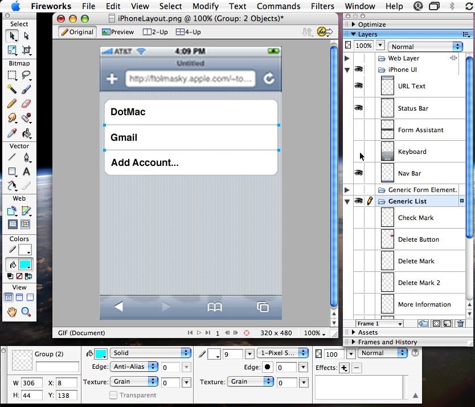Hide the Nav Bar layer
The width and height of the screenshot is (475, 407).
pos(358,173)
